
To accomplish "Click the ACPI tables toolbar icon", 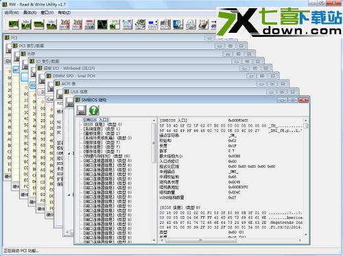I will 165,25.
